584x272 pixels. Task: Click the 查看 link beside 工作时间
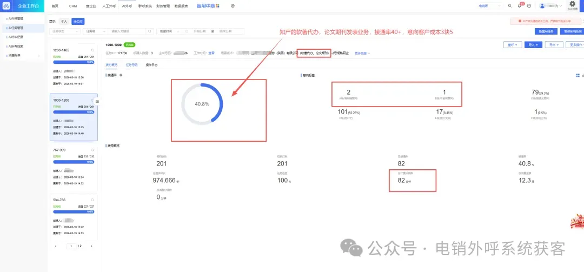pyautogui.click(x=211, y=54)
